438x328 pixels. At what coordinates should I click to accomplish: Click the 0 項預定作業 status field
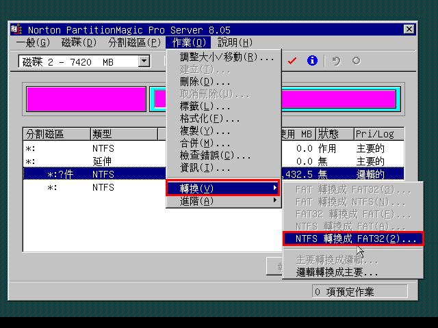359,292
